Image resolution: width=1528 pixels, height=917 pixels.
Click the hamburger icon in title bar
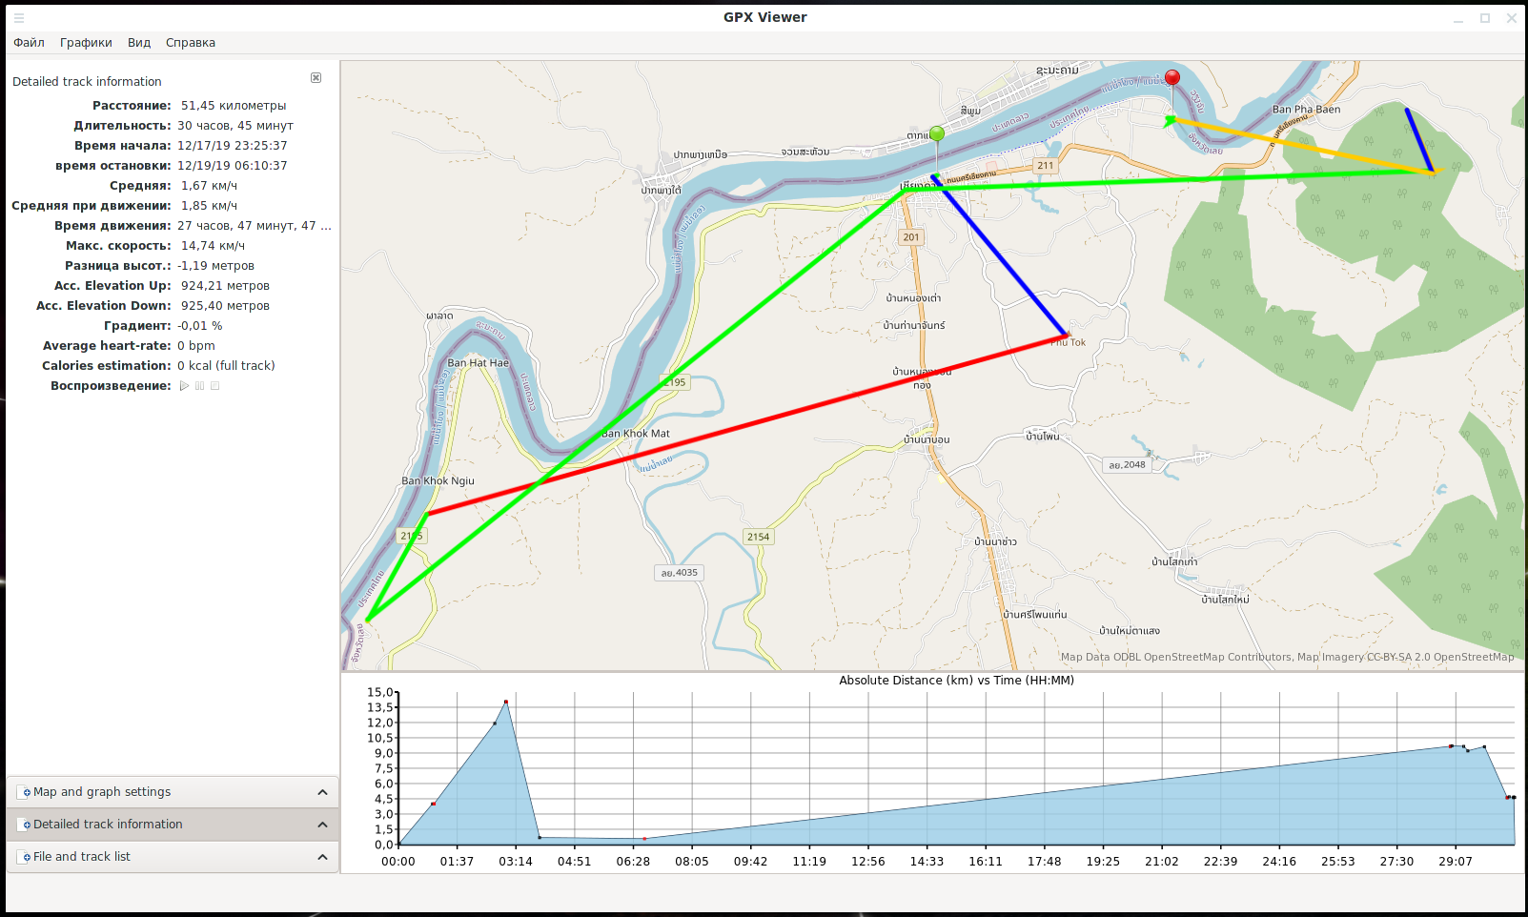pos(18,17)
